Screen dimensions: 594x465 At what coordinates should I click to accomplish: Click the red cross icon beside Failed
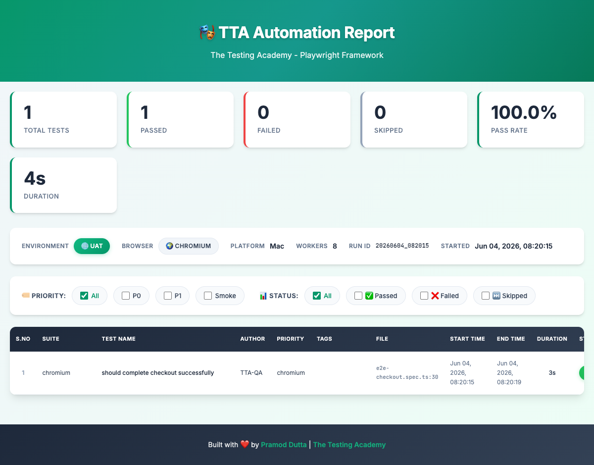pyautogui.click(x=435, y=296)
